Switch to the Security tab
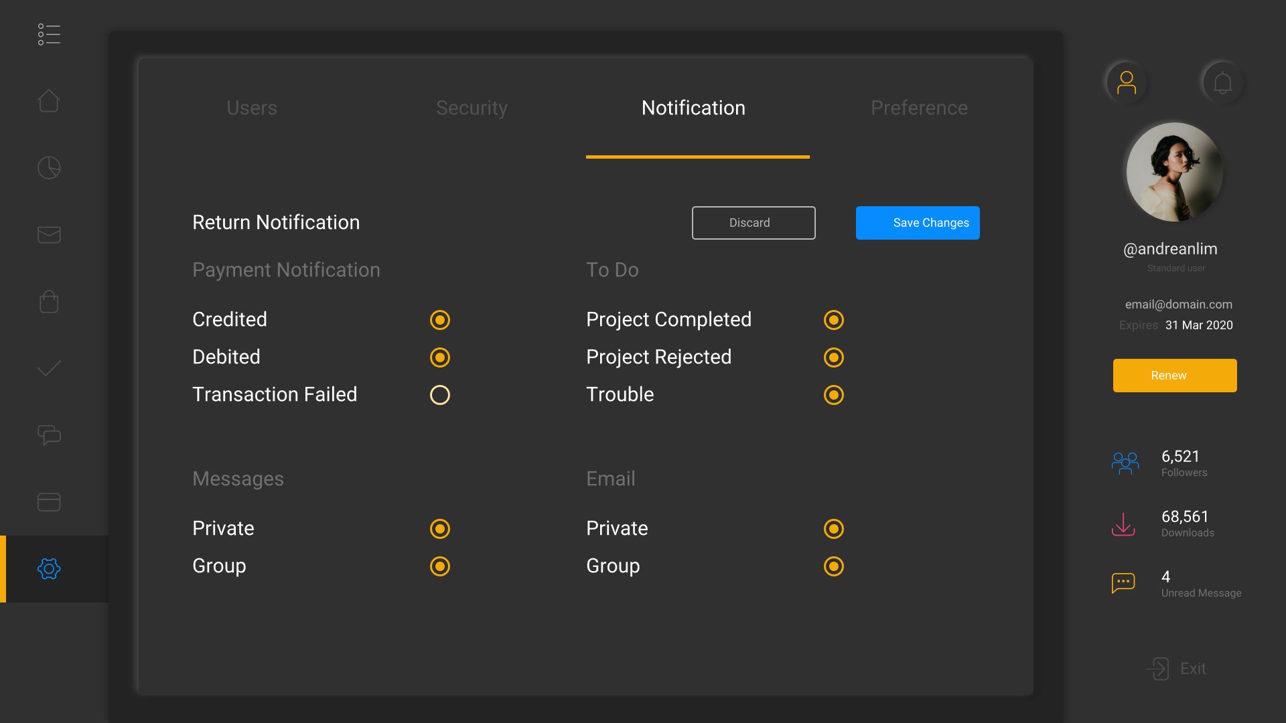Image resolution: width=1286 pixels, height=723 pixels. tap(472, 108)
